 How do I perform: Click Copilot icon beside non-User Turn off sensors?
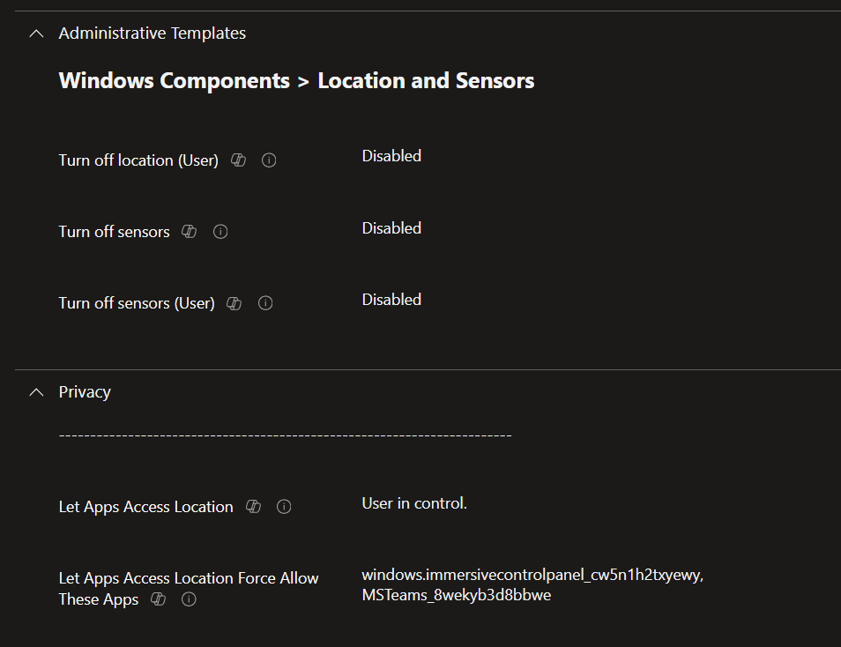[189, 232]
